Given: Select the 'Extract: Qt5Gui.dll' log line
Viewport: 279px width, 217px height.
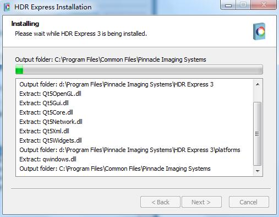Looking at the screenshot, I should (44, 103).
